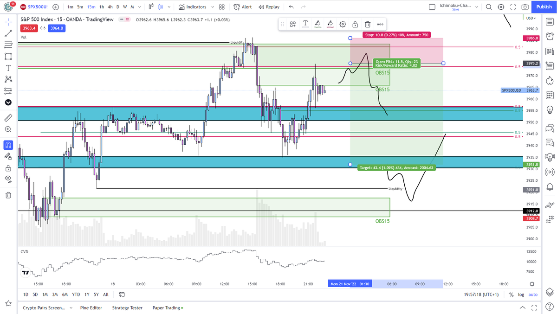Select the All date range
This screenshot has width=557, height=314.
coord(106,295)
